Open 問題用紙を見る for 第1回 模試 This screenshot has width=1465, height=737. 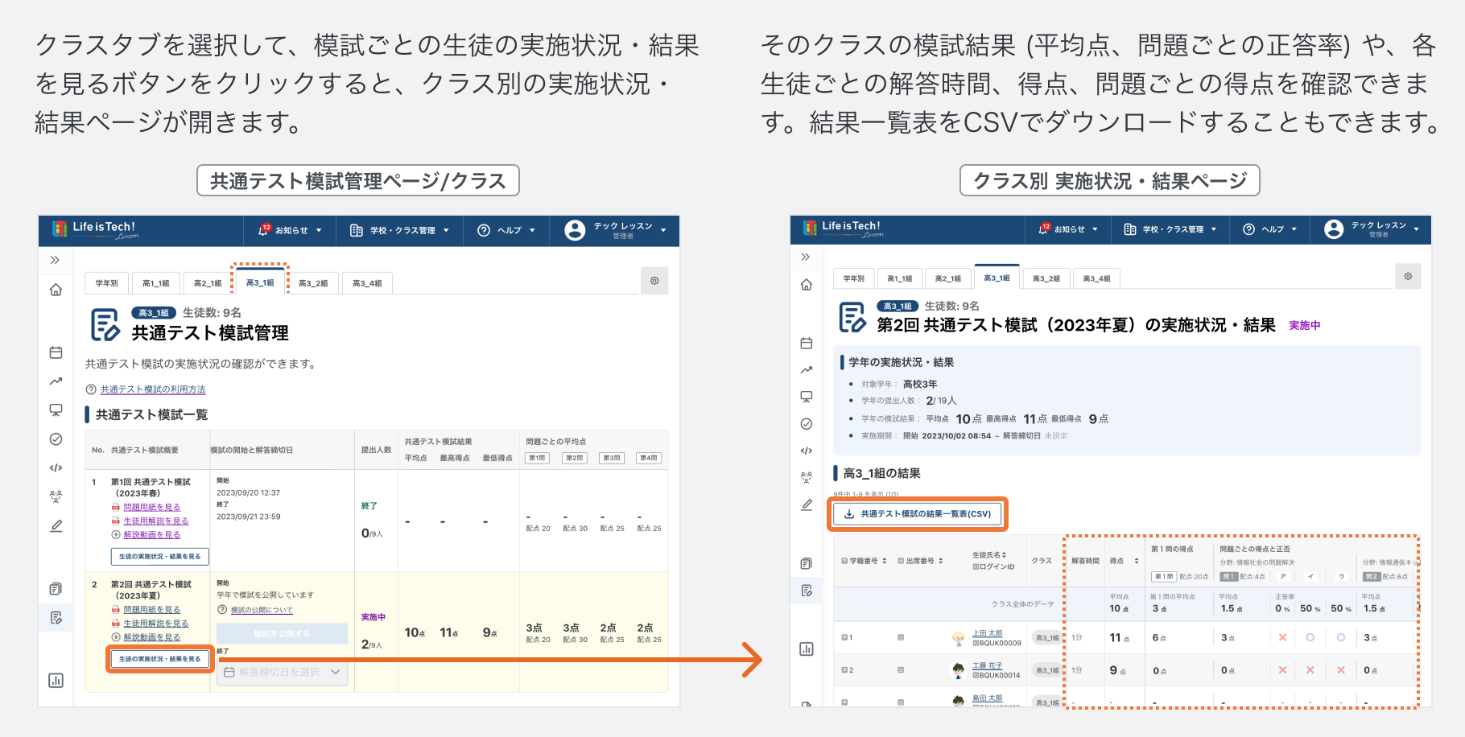[151, 508]
